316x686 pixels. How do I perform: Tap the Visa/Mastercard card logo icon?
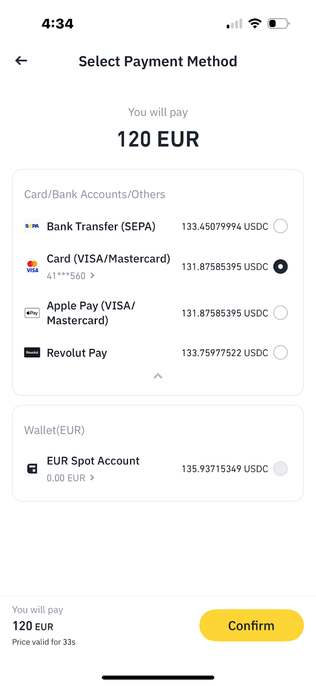[x=32, y=267]
